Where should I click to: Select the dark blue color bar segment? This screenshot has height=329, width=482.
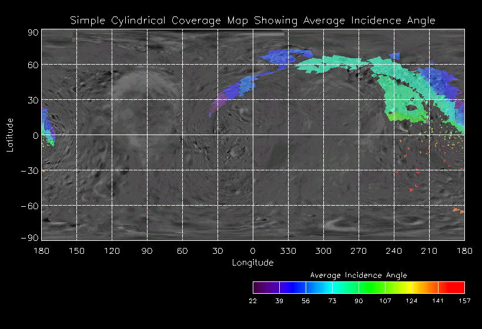pyautogui.click(x=292, y=287)
